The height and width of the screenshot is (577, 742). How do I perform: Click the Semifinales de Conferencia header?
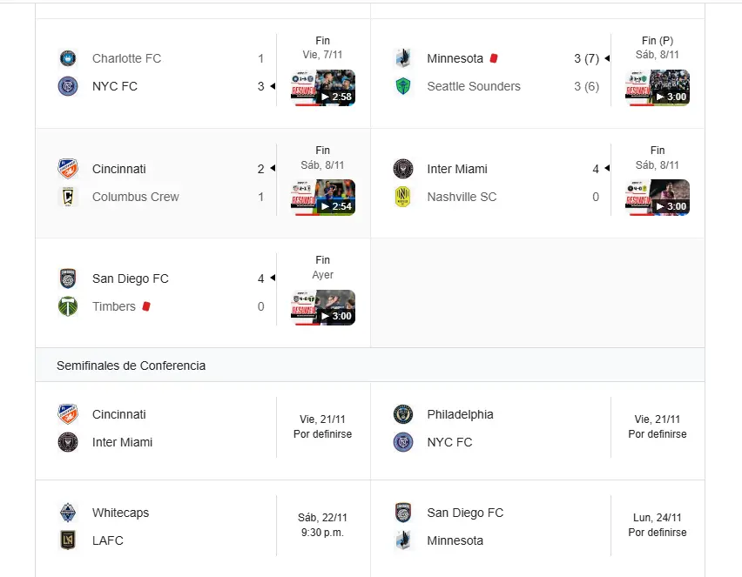coord(131,366)
